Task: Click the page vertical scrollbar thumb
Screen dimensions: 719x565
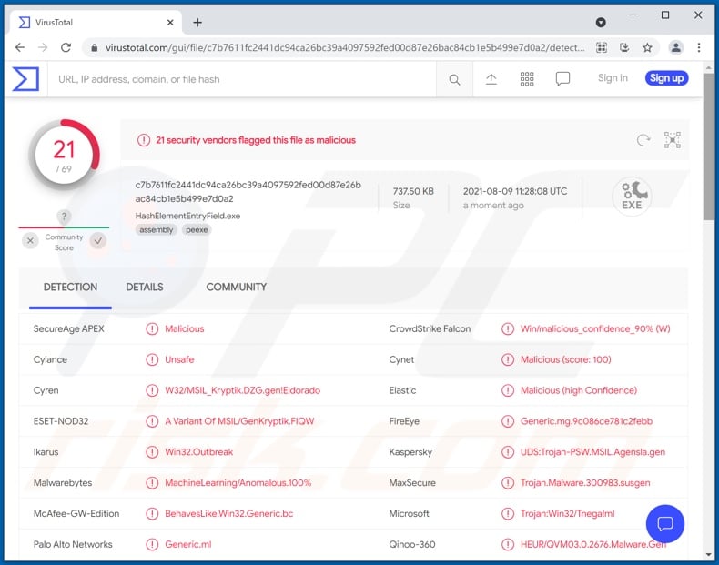Action: [x=708, y=146]
